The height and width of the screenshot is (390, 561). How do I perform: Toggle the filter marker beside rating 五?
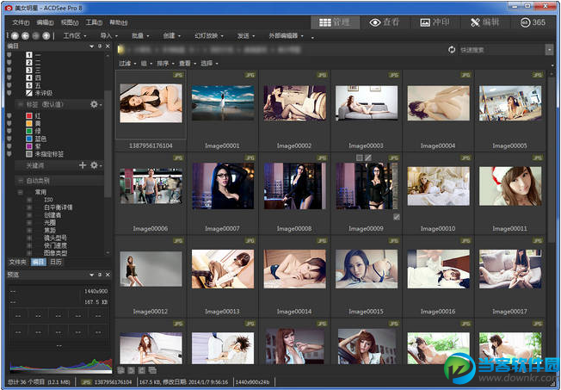point(9,84)
